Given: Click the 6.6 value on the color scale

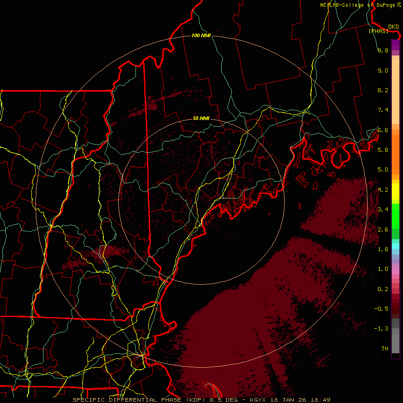Looking at the screenshot, I should [x=383, y=130].
